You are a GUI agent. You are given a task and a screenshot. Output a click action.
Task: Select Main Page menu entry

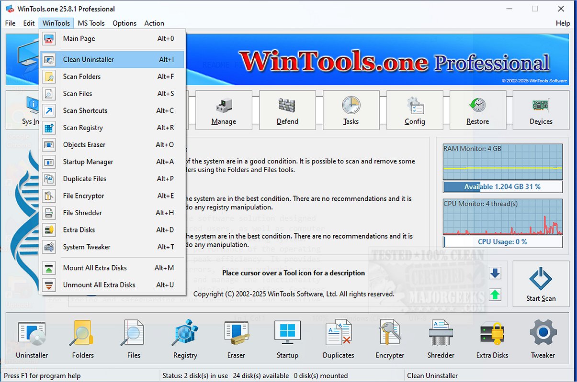click(x=113, y=39)
